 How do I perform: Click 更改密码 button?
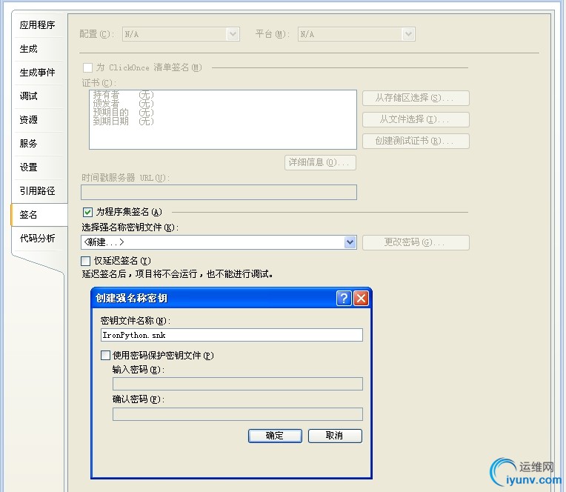pyautogui.click(x=416, y=242)
